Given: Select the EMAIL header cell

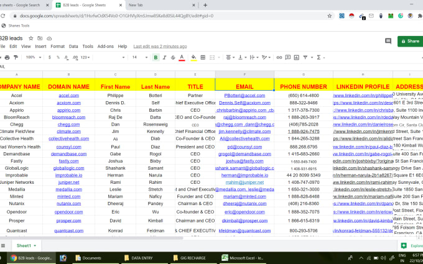Looking at the screenshot, I should point(244,84).
